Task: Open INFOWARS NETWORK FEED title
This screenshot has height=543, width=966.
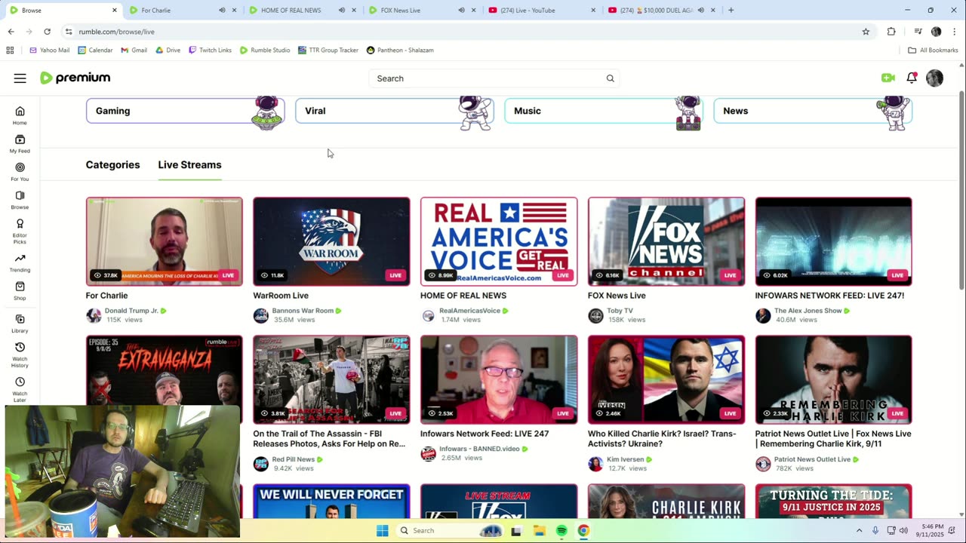Action: click(x=829, y=296)
